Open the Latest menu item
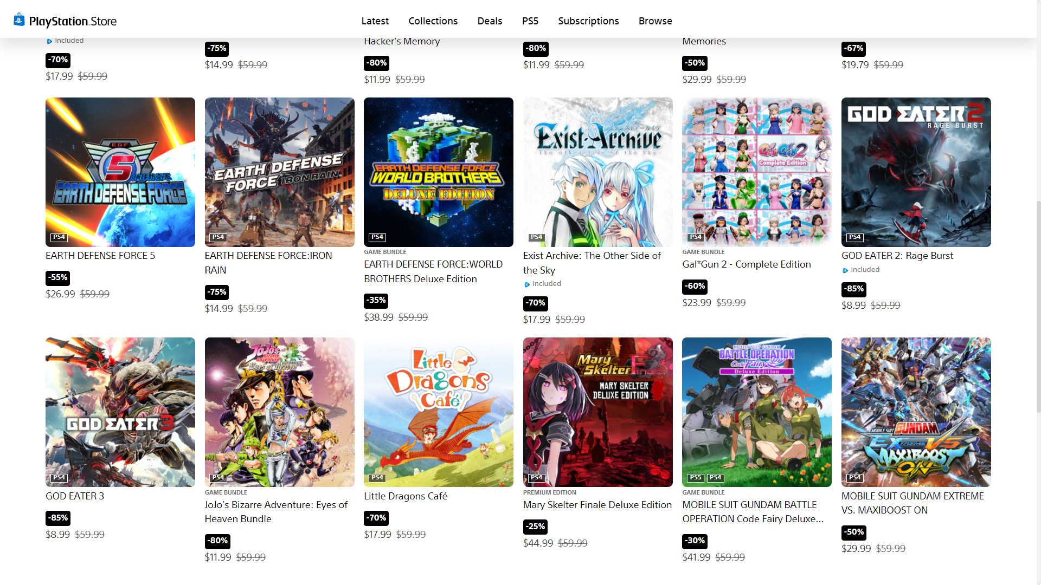1041x585 pixels. [x=375, y=21]
